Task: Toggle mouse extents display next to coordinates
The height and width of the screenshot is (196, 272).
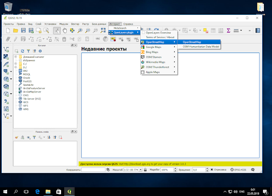Action: pos(108,170)
